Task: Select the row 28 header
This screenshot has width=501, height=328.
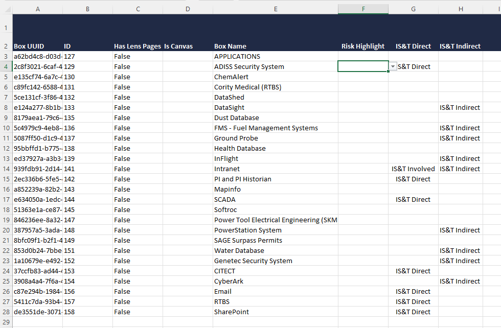Action: (6, 312)
